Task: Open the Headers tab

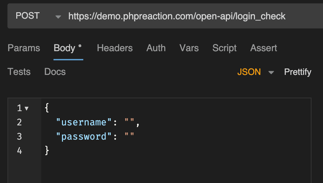Action: tap(115, 48)
